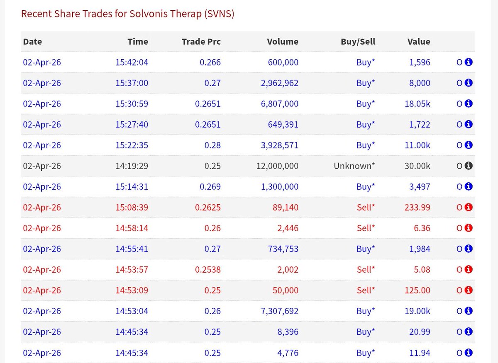Screen dimensions: 498x363
Task: Click the trade price 0.2625
Action: [x=208, y=207]
